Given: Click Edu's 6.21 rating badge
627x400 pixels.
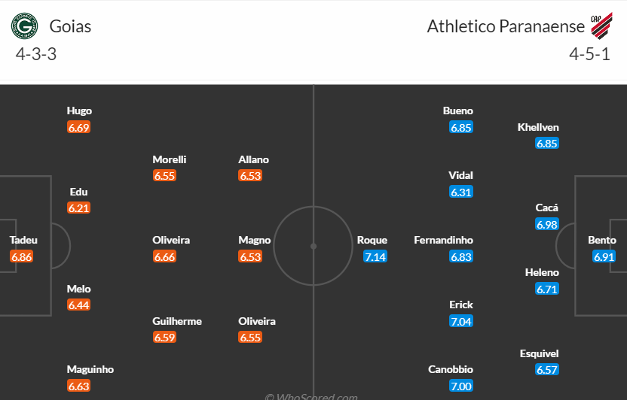Looking at the screenshot, I should 79,208.
